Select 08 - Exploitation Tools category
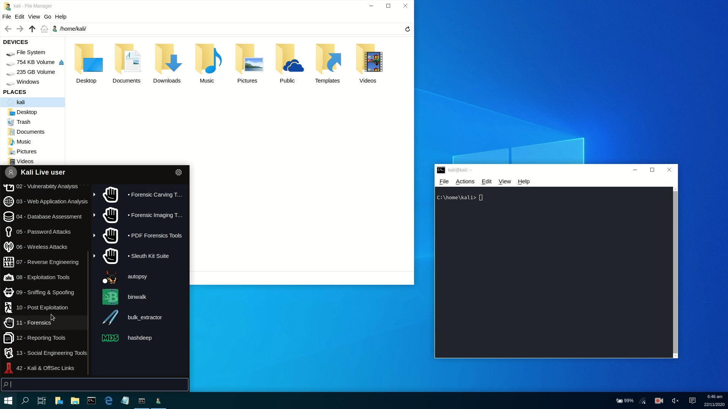728x409 pixels. tap(45, 277)
